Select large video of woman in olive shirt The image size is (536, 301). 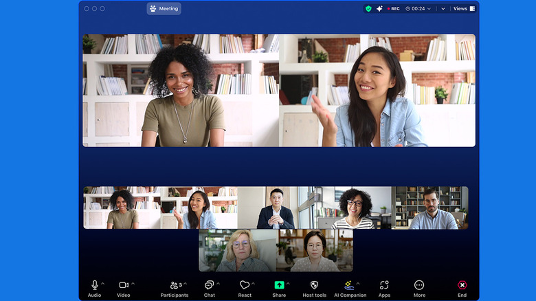tap(181, 90)
